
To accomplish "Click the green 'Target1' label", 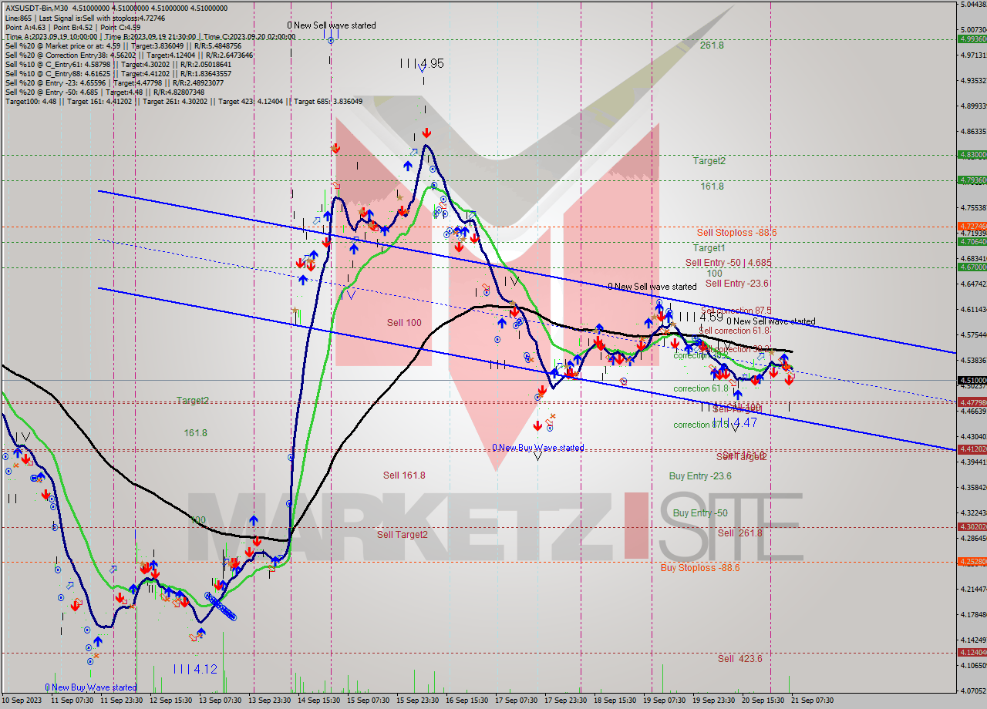I will (x=709, y=248).
